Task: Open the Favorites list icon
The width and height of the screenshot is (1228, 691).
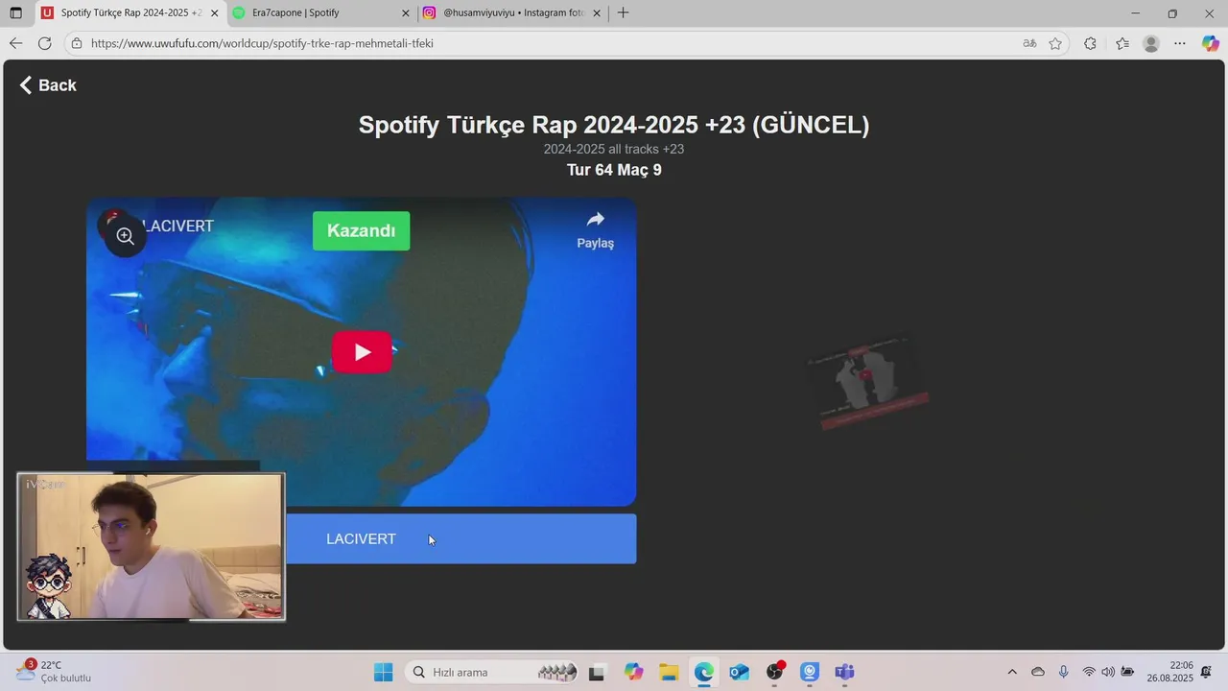Action: tap(1122, 43)
